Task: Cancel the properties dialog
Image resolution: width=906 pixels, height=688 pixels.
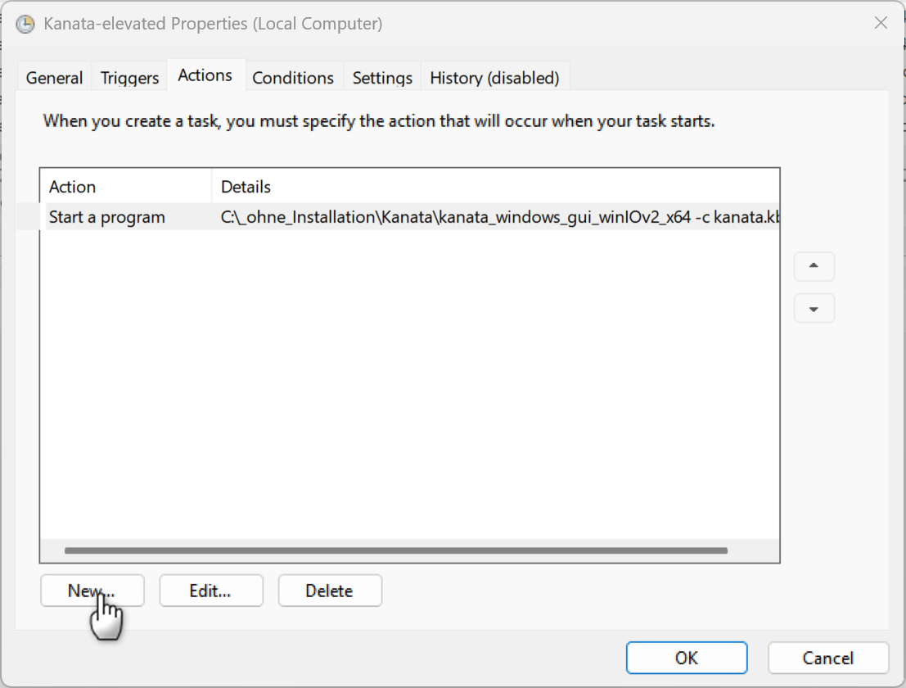Action: (x=827, y=658)
